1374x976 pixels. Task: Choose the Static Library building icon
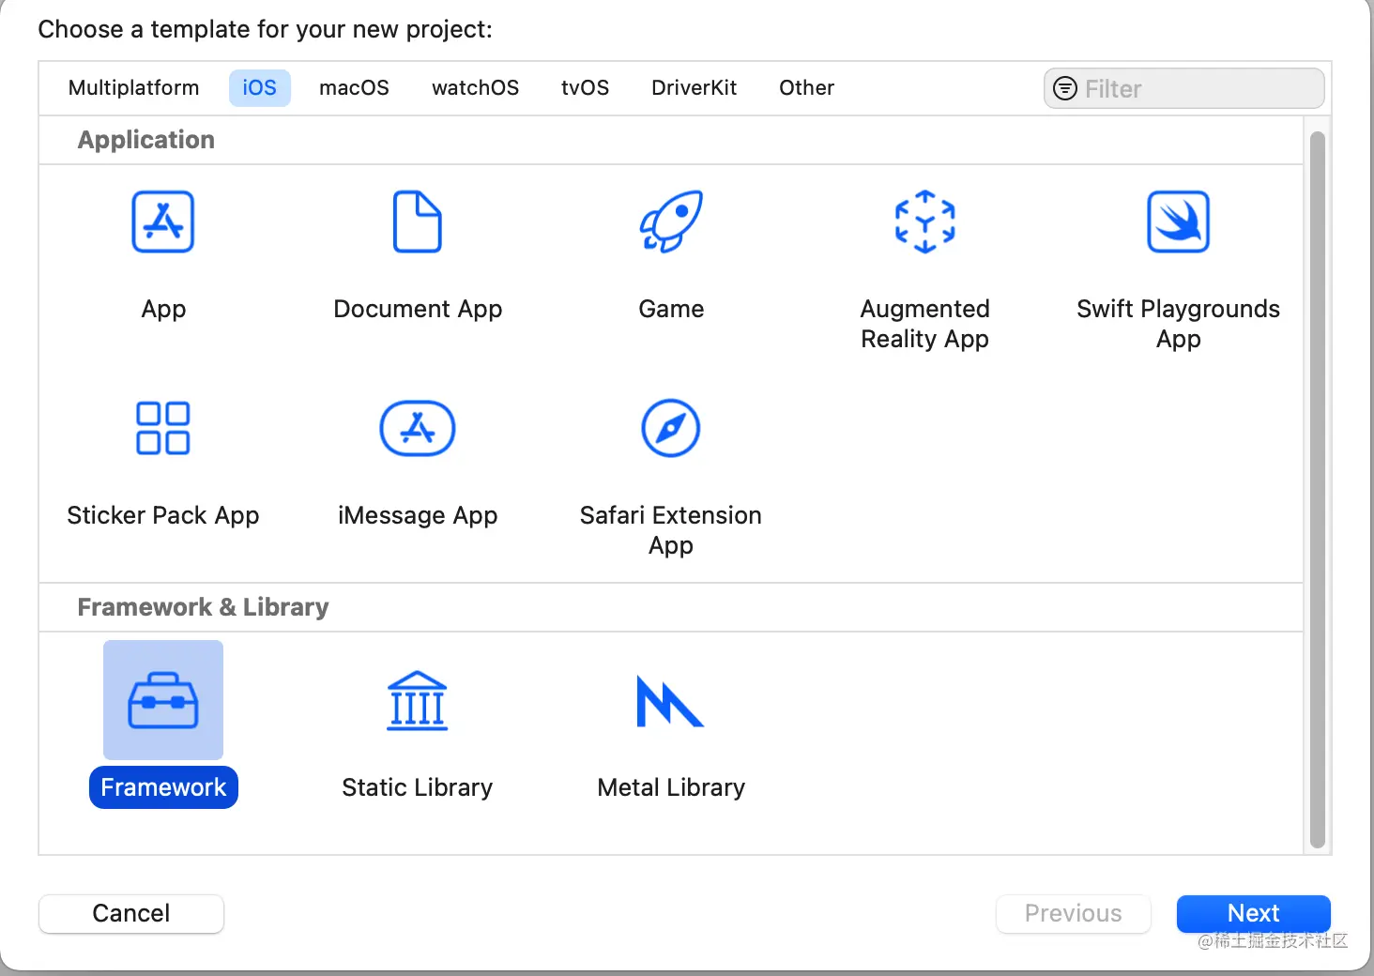click(x=418, y=700)
